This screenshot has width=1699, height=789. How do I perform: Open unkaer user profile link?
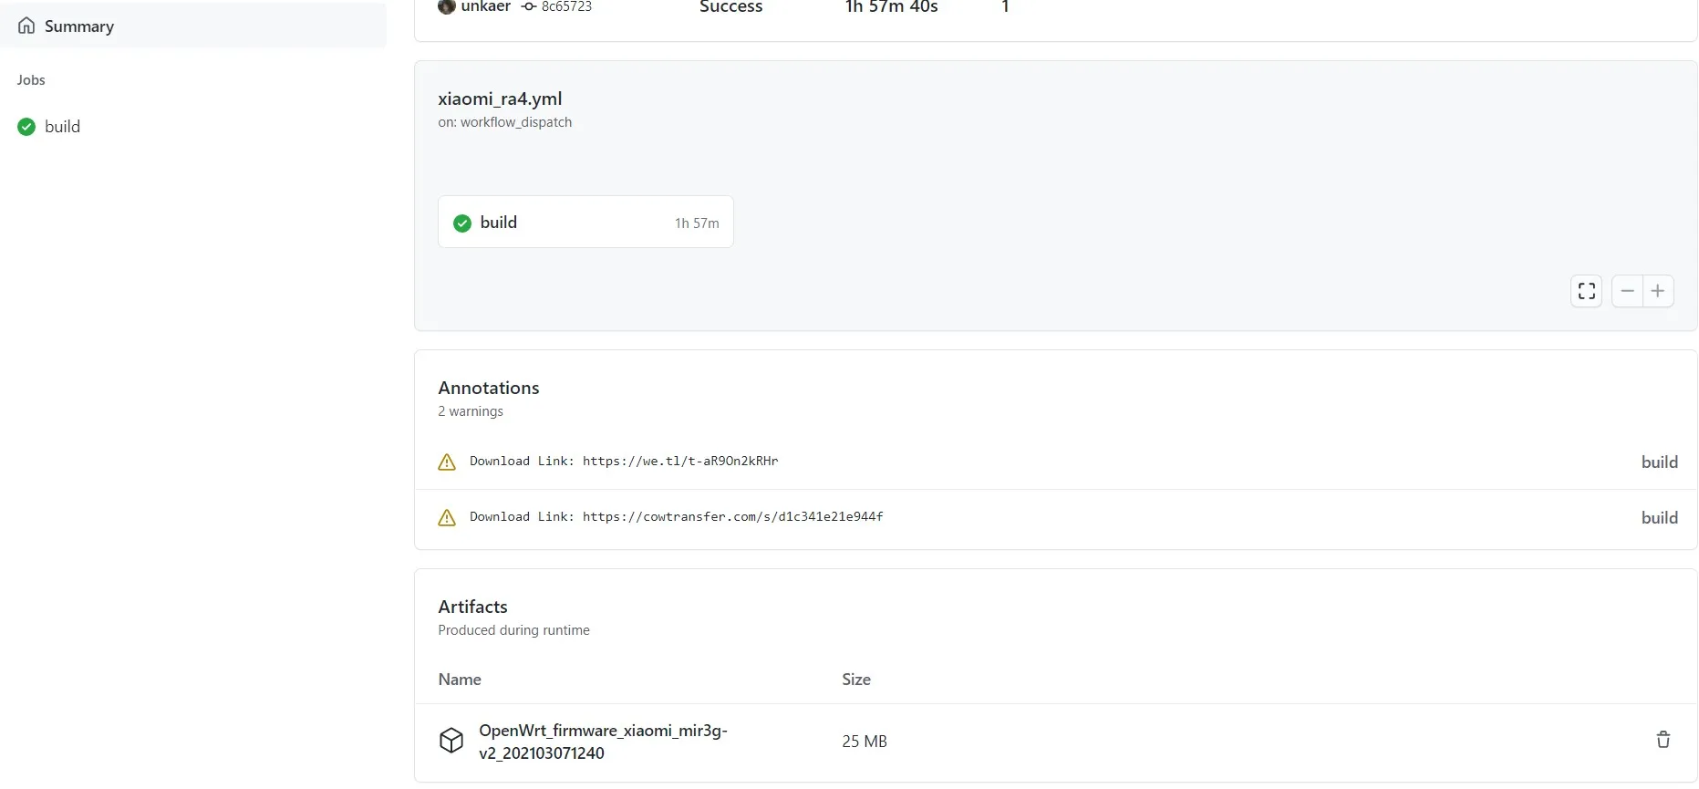point(485,6)
